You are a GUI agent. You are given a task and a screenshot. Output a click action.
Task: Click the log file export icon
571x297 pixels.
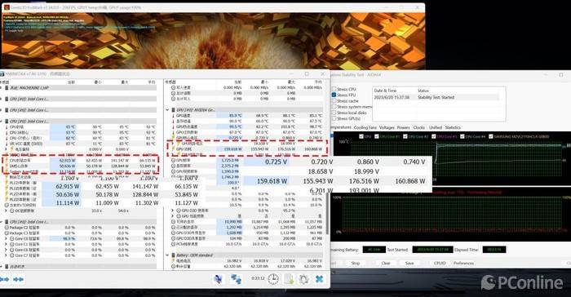pos(289,279)
